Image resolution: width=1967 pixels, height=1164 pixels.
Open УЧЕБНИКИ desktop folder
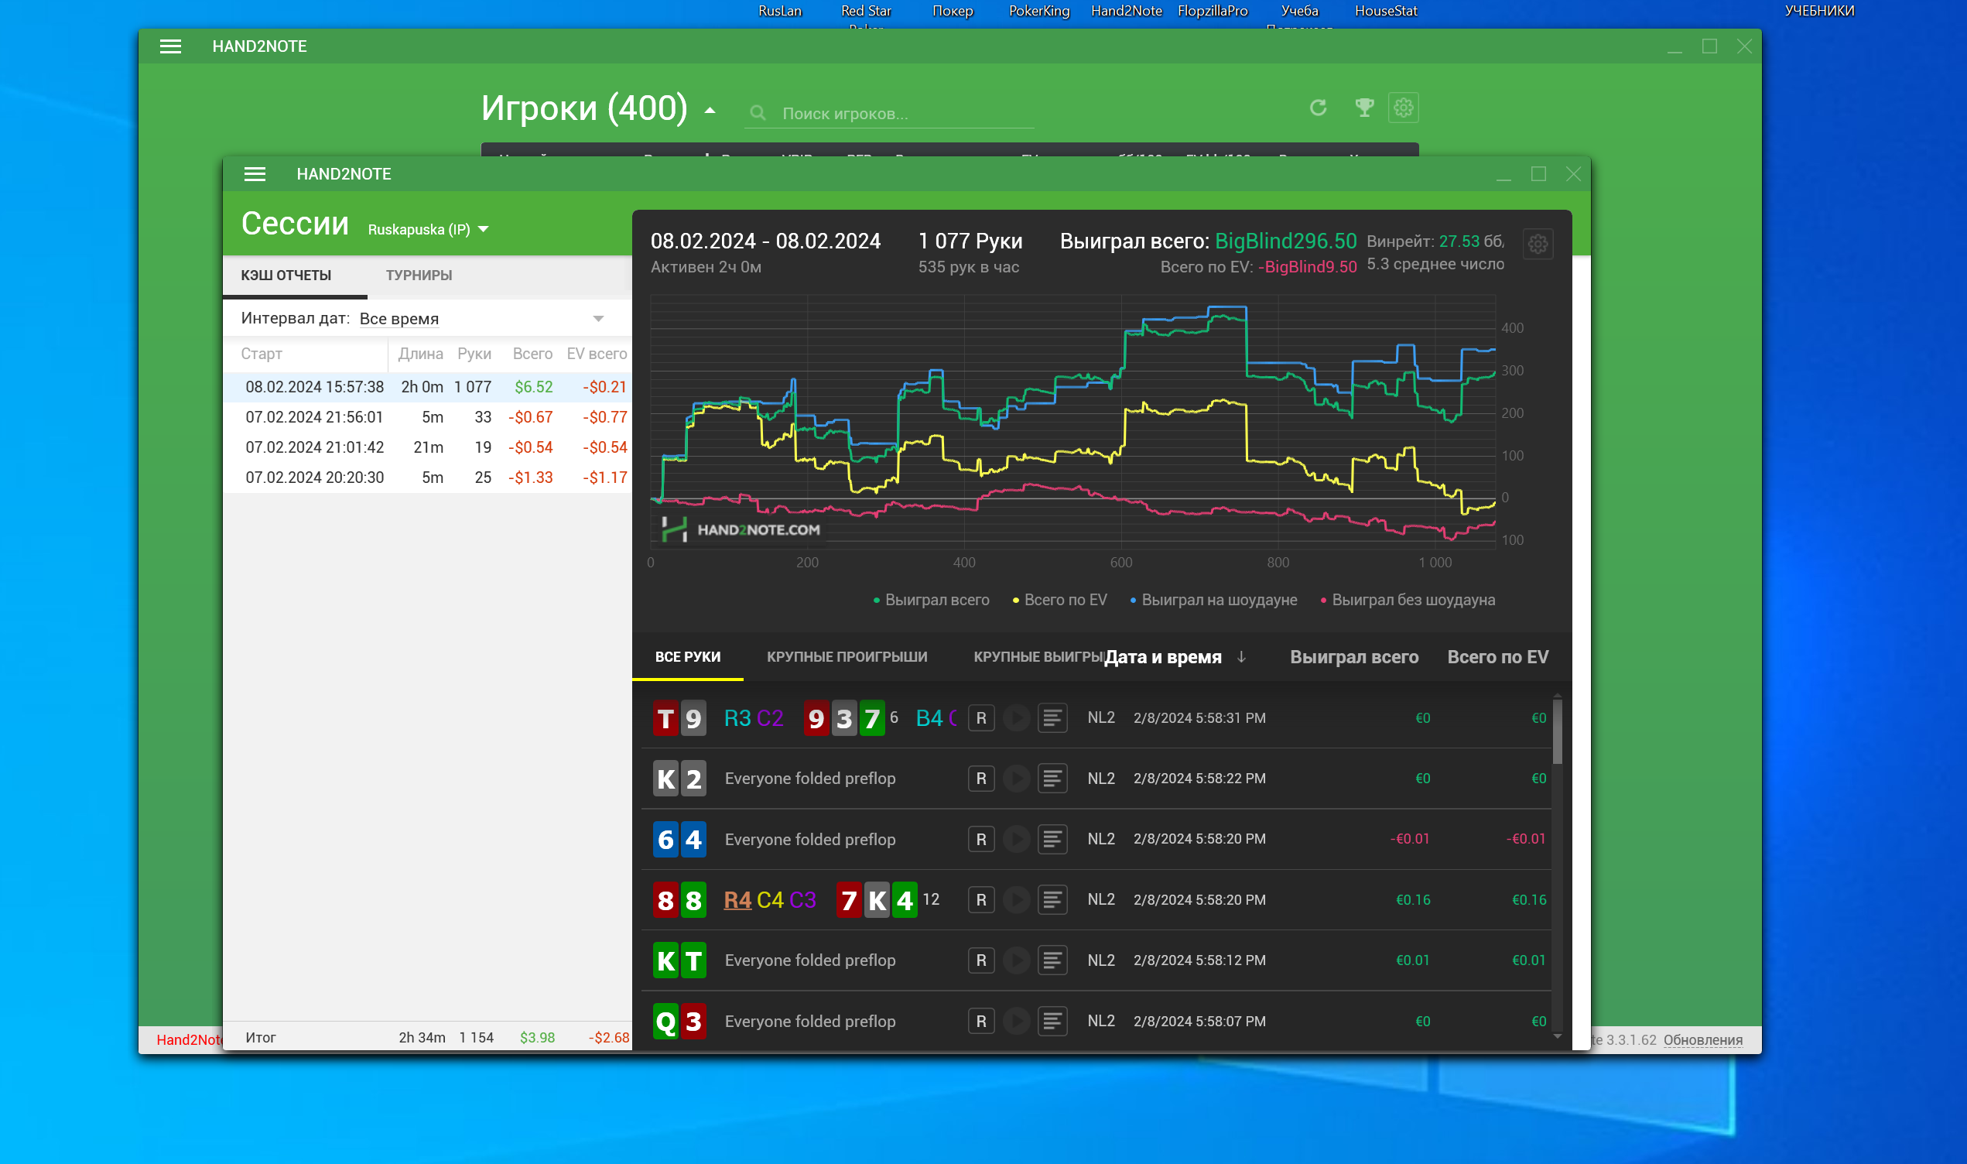pyautogui.click(x=1819, y=11)
